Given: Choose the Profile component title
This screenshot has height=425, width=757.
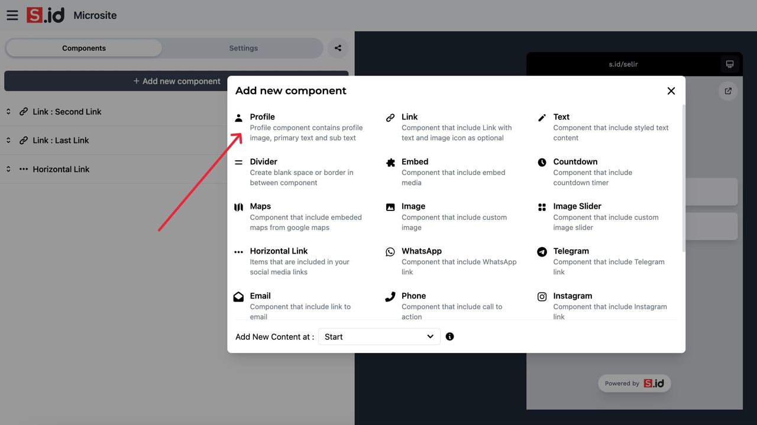Looking at the screenshot, I should tap(263, 117).
